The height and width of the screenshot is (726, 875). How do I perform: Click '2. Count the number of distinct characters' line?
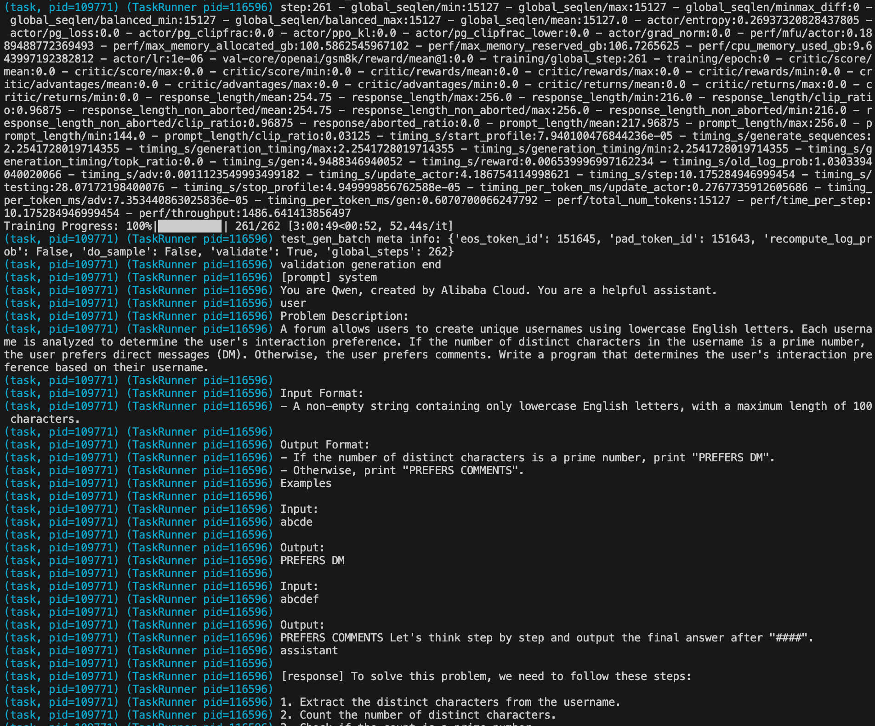tap(418, 715)
